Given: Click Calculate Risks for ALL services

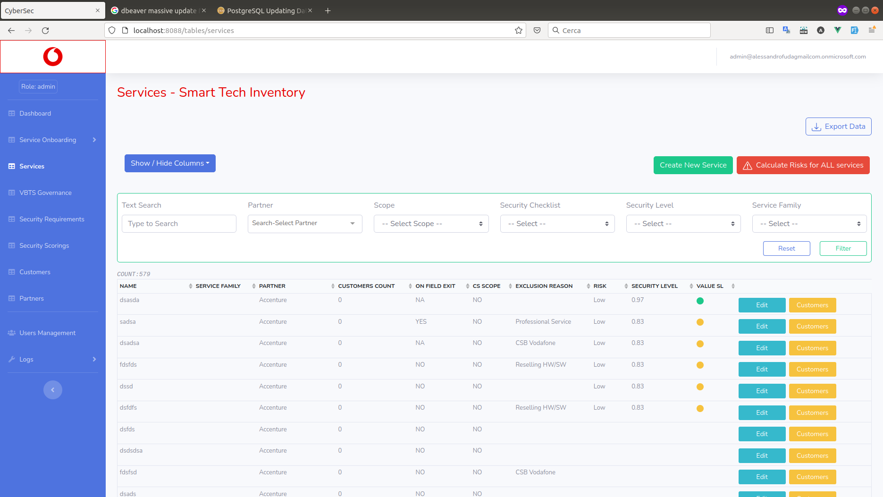Looking at the screenshot, I should (803, 165).
